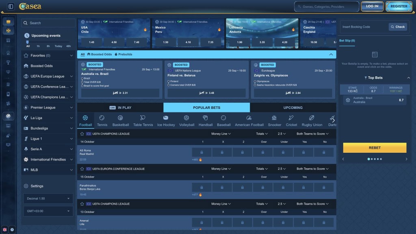Switch to the UPCOMING tab
Screen dimensions: 416x234
(x=293, y=107)
